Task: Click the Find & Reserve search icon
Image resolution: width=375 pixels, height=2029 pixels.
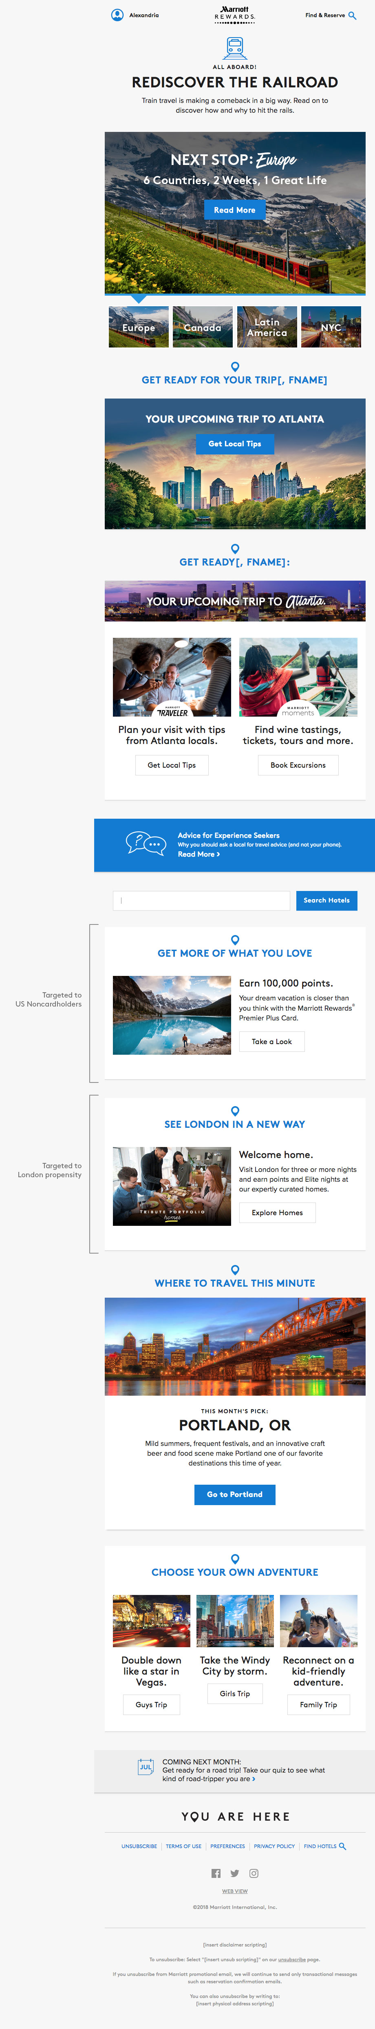Action: pos(352,15)
